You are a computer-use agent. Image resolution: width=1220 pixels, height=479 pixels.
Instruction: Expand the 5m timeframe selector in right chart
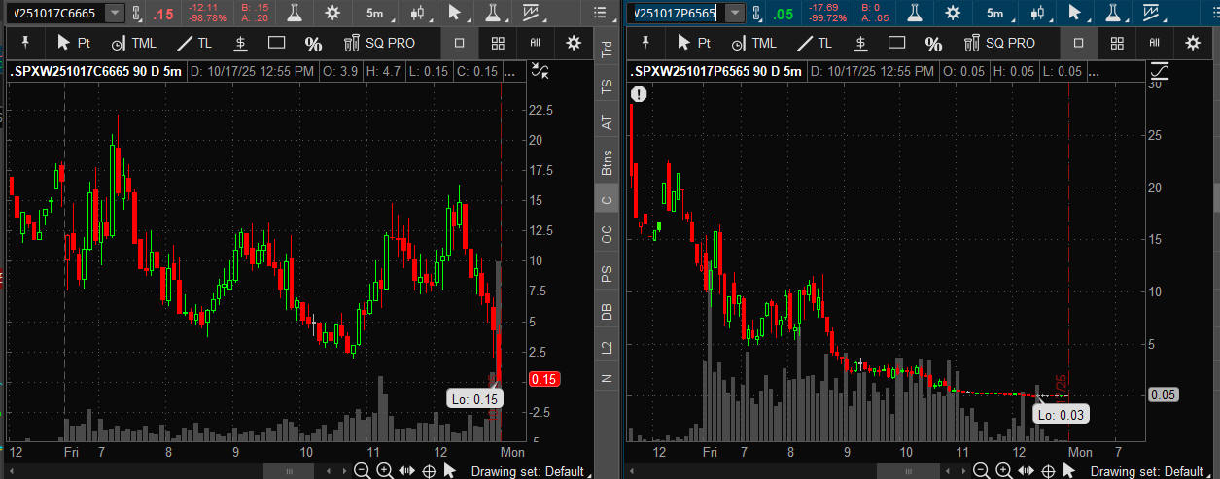[x=997, y=13]
